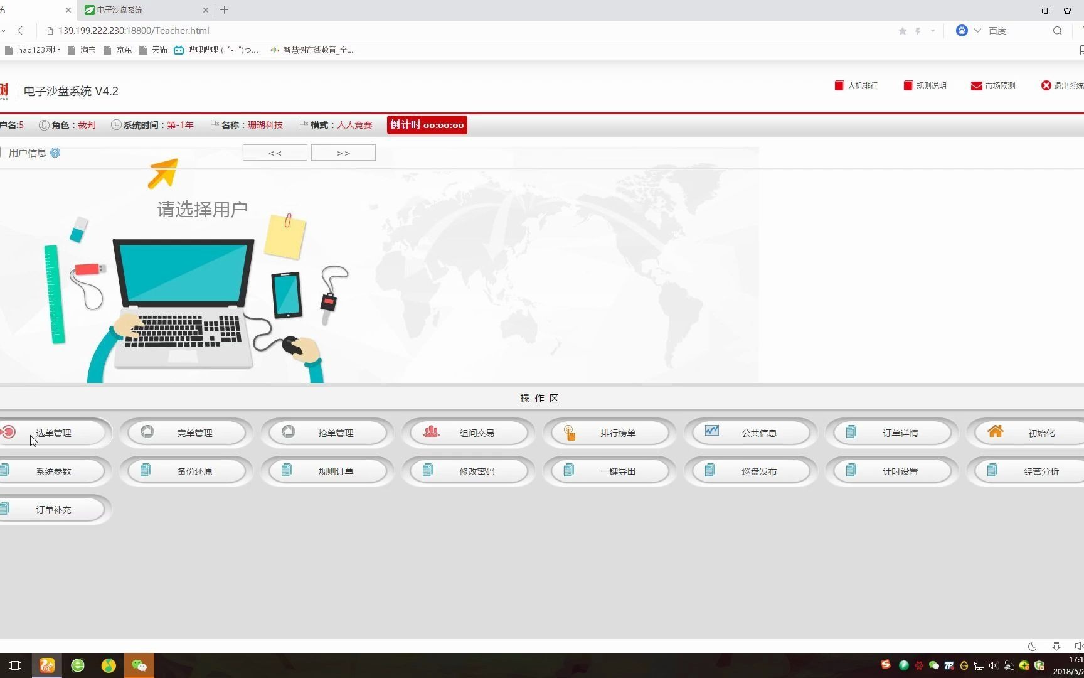Click 退出系统 to log out
The width and height of the screenshot is (1084, 678).
1063,86
